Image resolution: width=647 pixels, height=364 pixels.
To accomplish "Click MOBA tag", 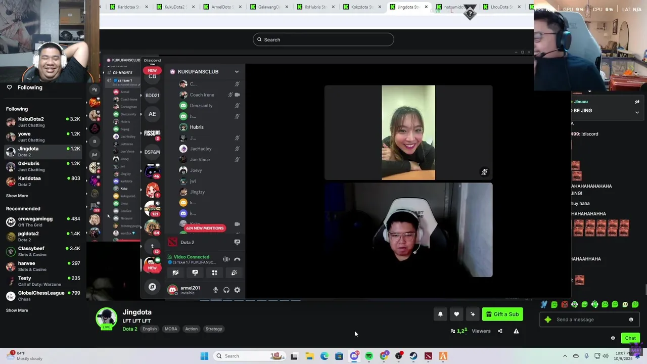I will [171, 329].
